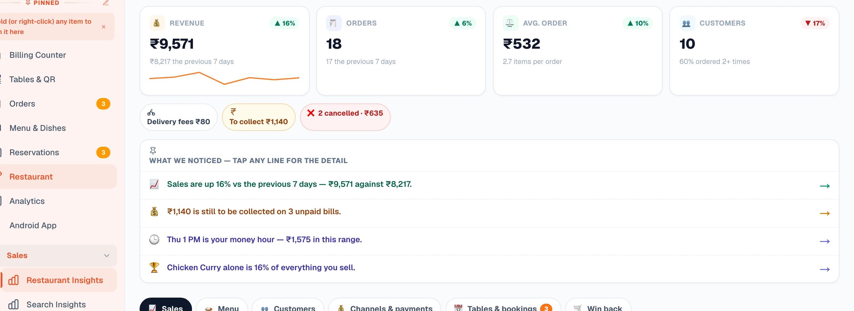
Task: Click the Orders receipt icon
Action: [x=333, y=23]
